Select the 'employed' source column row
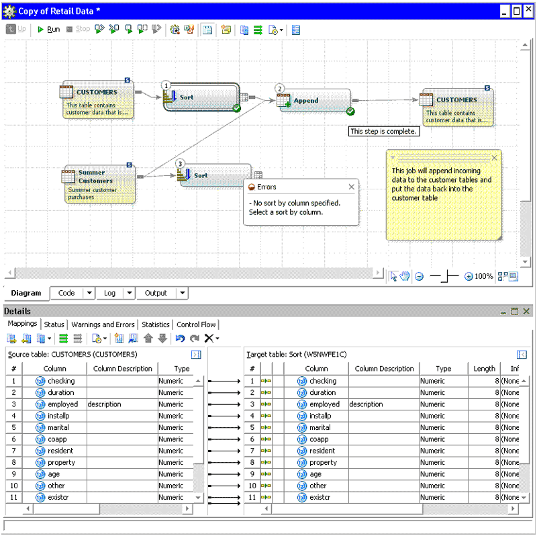This screenshot has width=537, height=536. (62, 404)
